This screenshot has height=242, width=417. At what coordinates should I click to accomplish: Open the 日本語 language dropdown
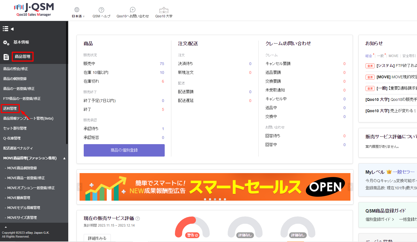click(78, 16)
